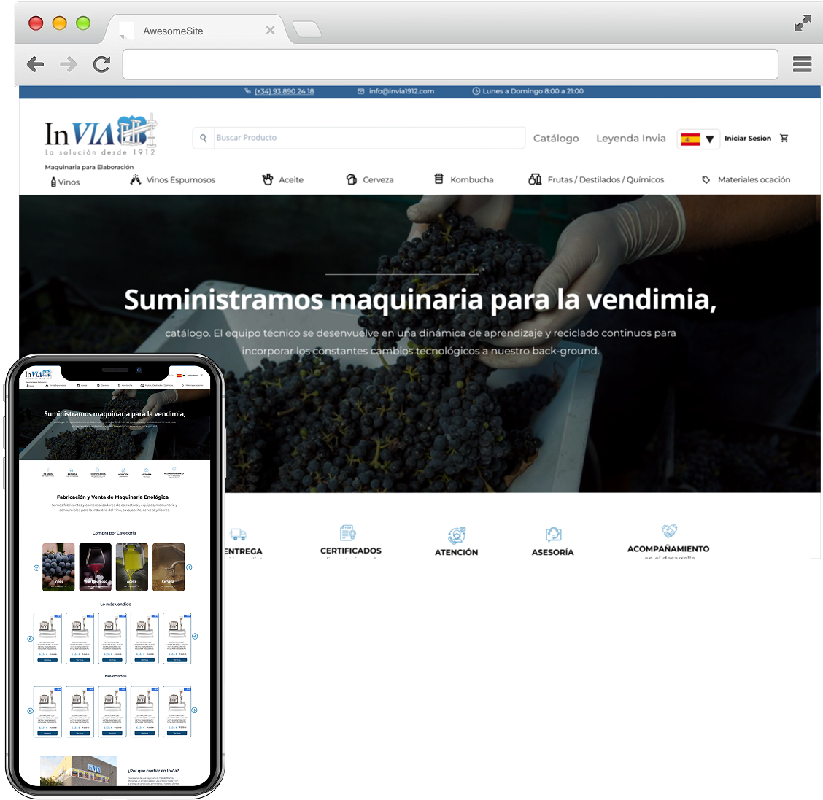Click the Acompañamiento handshake icon
The height and width of the screenshot is (800, 823).
(x=668, y=531)
